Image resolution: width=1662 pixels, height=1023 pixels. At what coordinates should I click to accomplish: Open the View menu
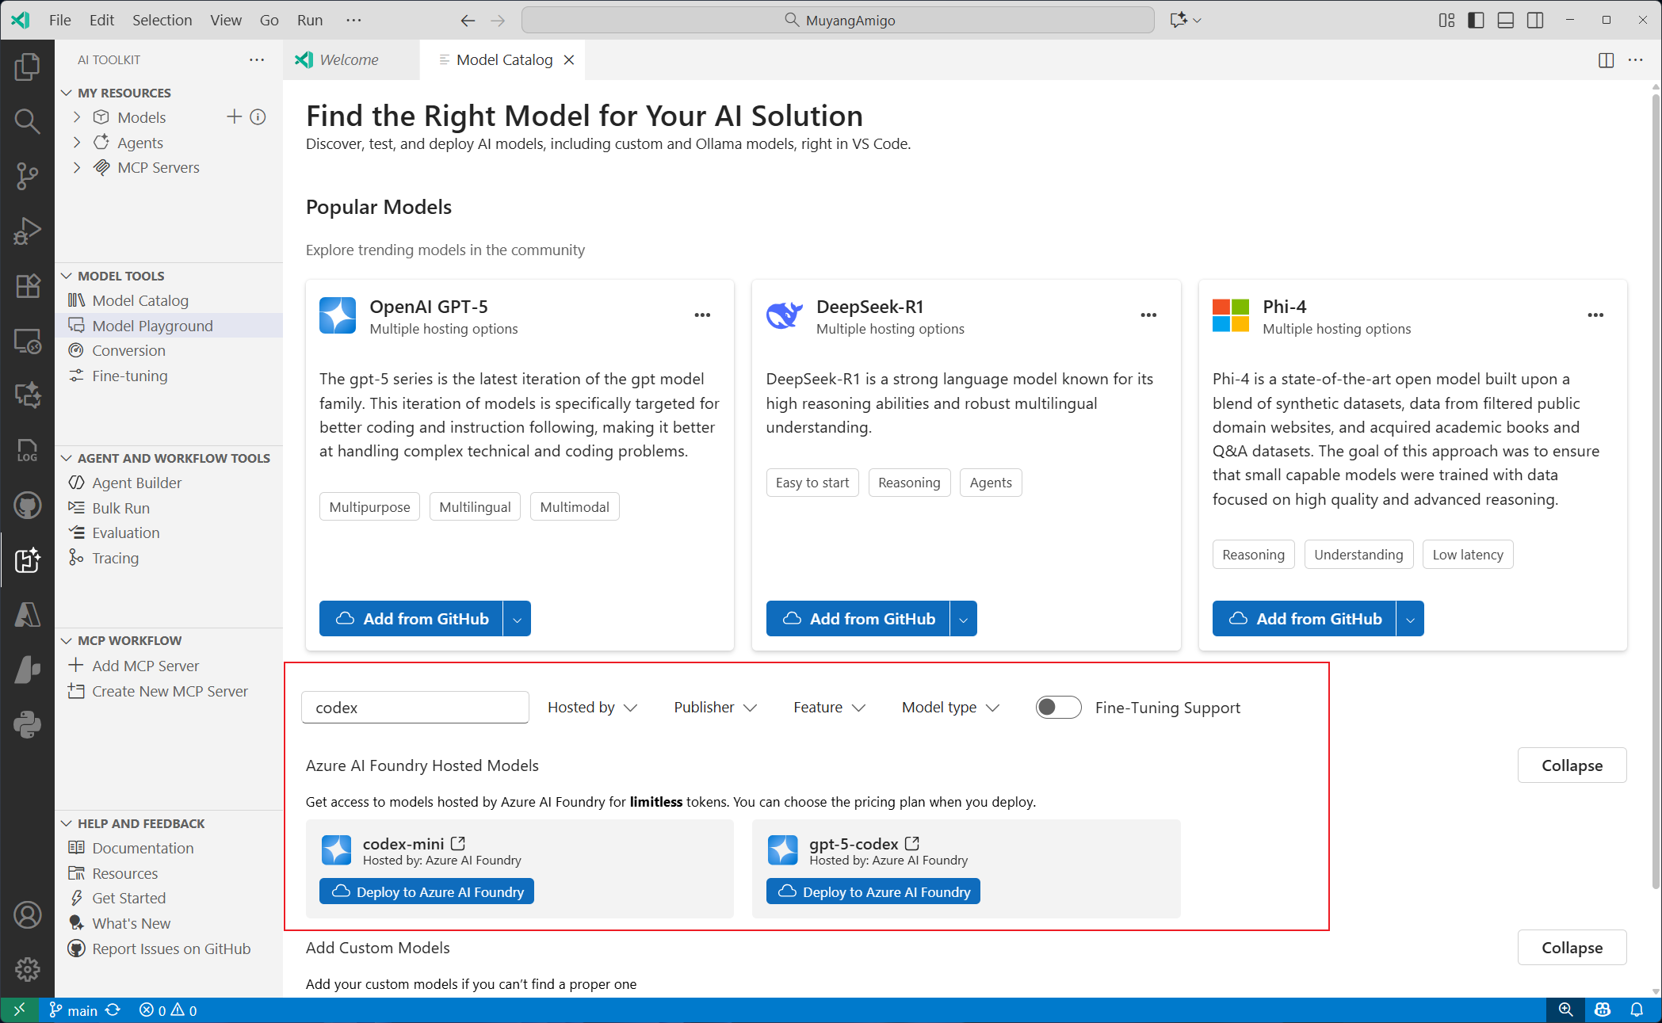tap(225, 21)
